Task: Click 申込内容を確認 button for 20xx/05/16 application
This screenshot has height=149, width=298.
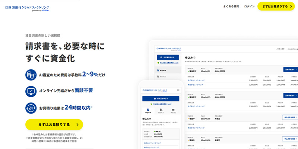Action: (290, 139)
